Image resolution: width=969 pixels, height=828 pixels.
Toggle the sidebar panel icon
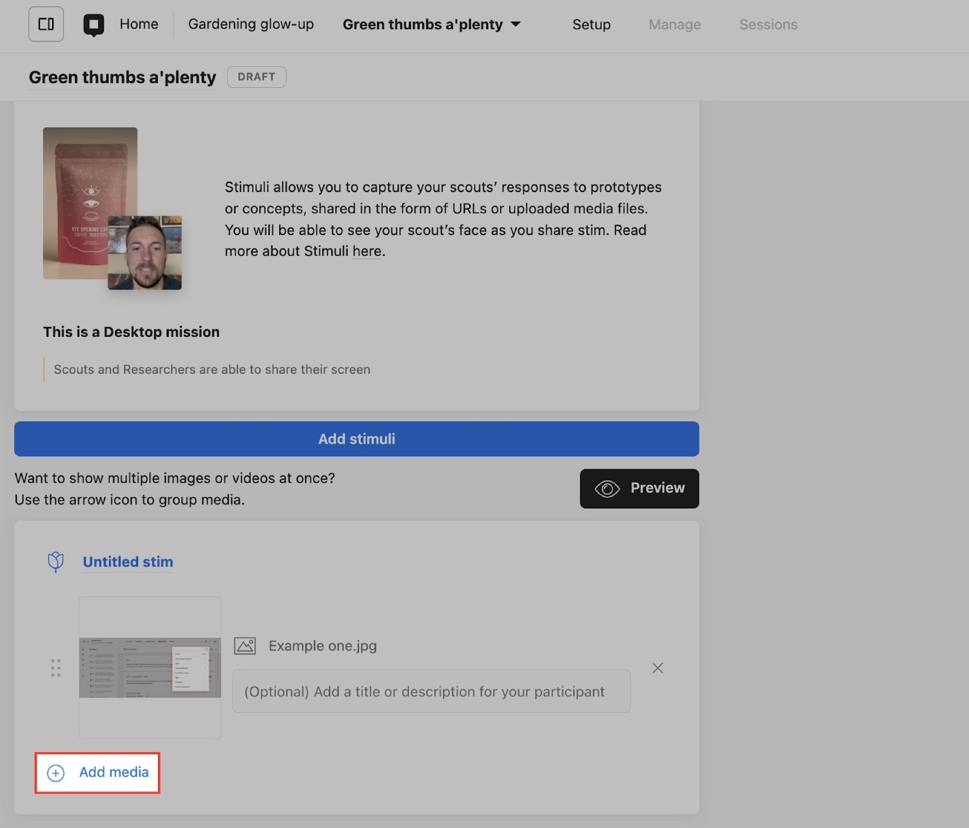click(46, 24)
